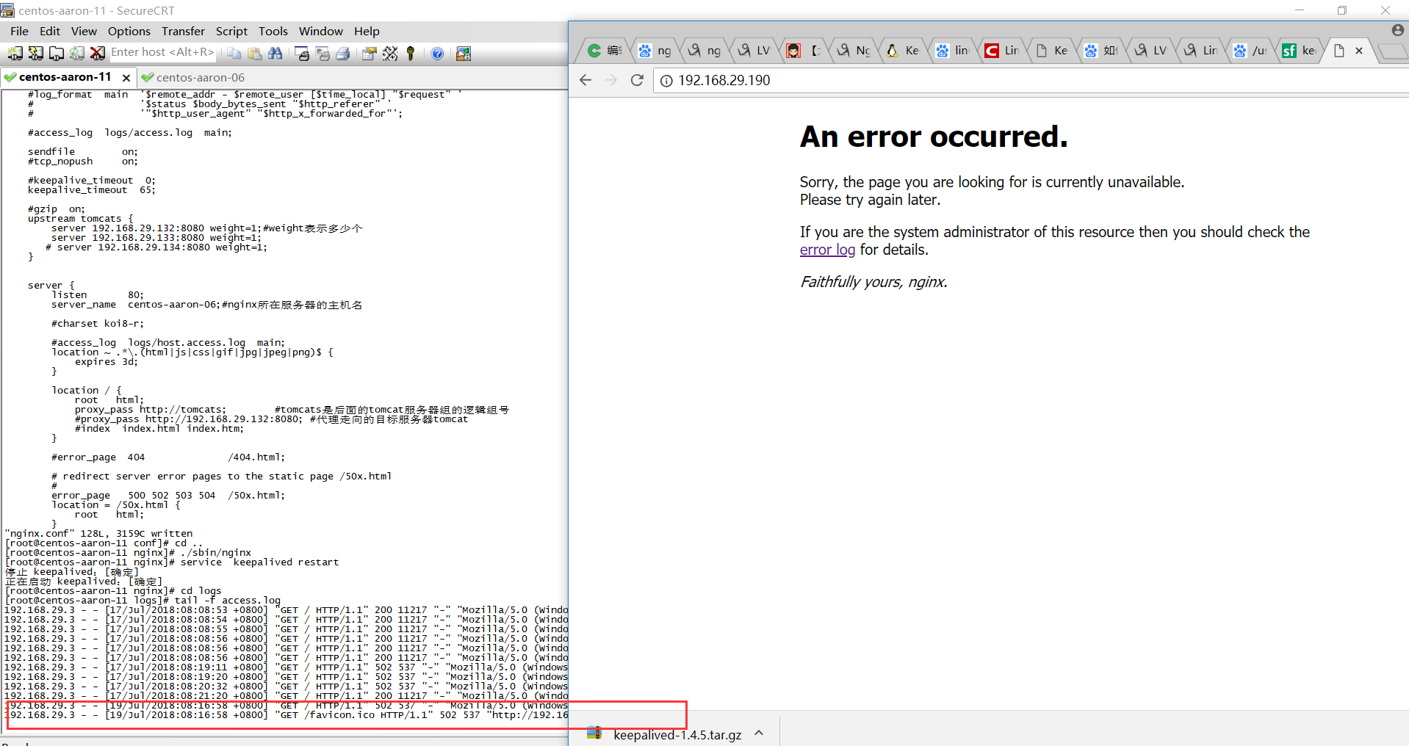Click the browser Forward arrow
The height and width of the screenshot is (746, 1409).
tap(611, 80)
